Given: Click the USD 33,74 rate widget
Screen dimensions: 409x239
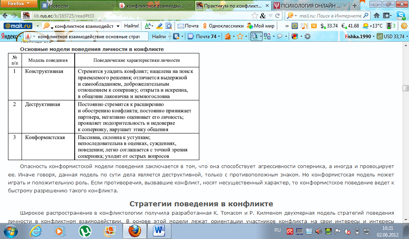Looking at the screenshot, I should [x=392, y=37].
